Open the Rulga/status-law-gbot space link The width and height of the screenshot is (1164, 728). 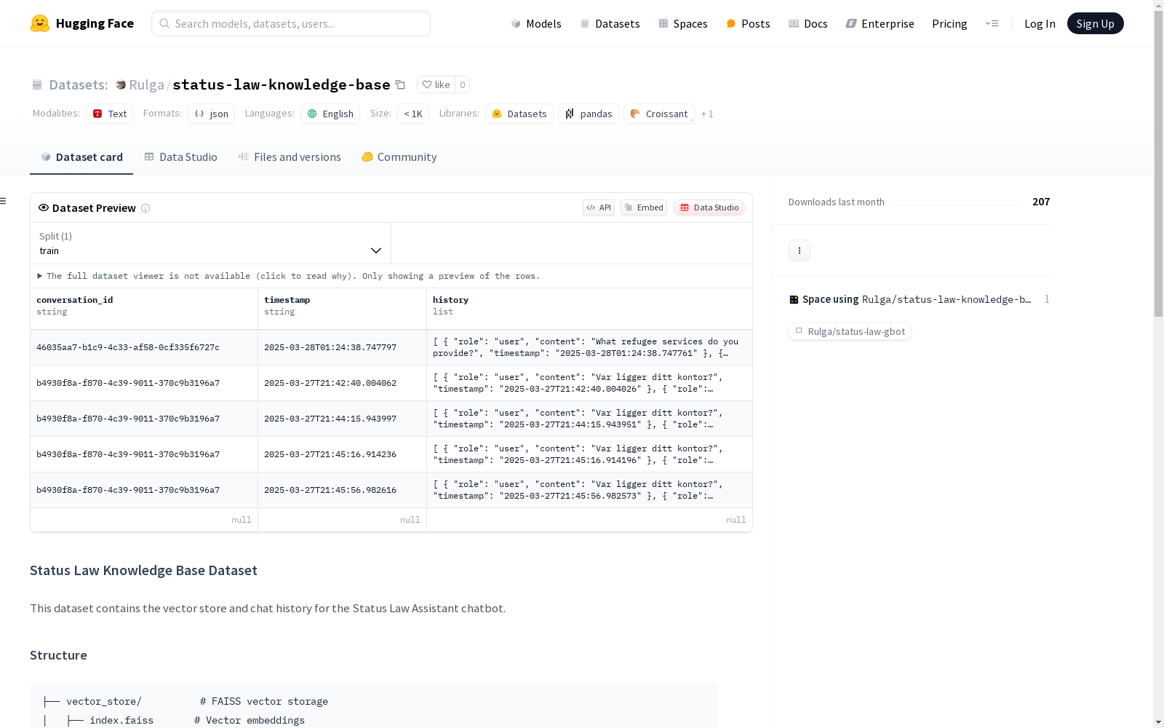click(850, 331)
